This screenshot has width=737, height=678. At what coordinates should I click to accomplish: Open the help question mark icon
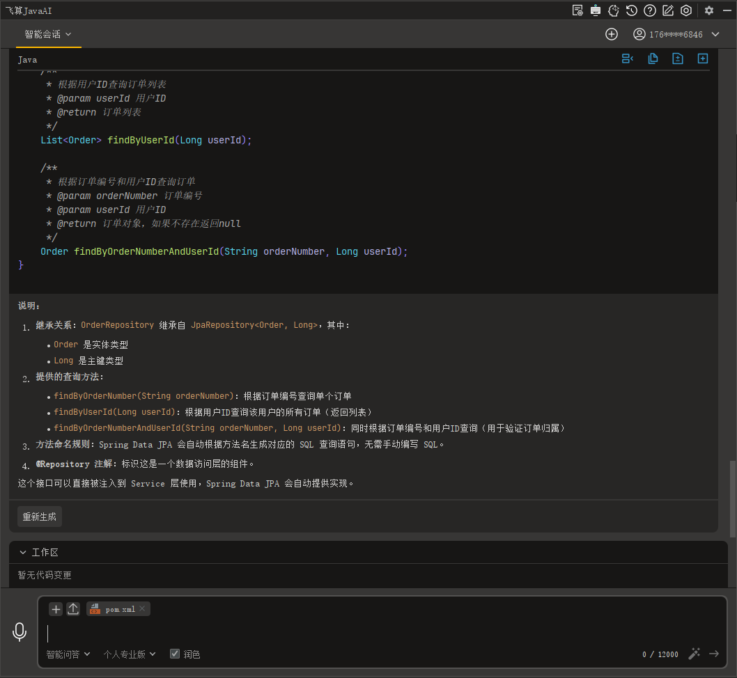point(649,10)
